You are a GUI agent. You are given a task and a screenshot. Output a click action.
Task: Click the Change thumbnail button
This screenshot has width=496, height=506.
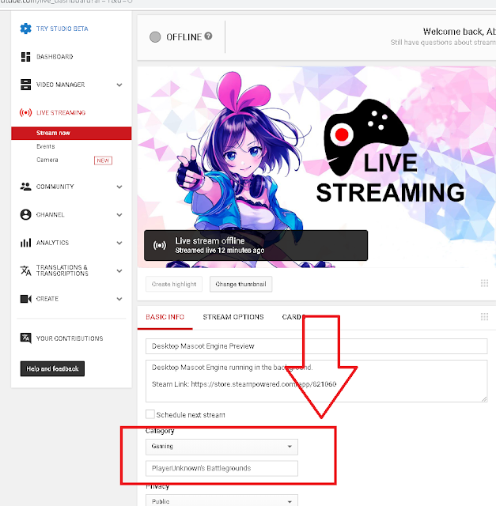241,284
